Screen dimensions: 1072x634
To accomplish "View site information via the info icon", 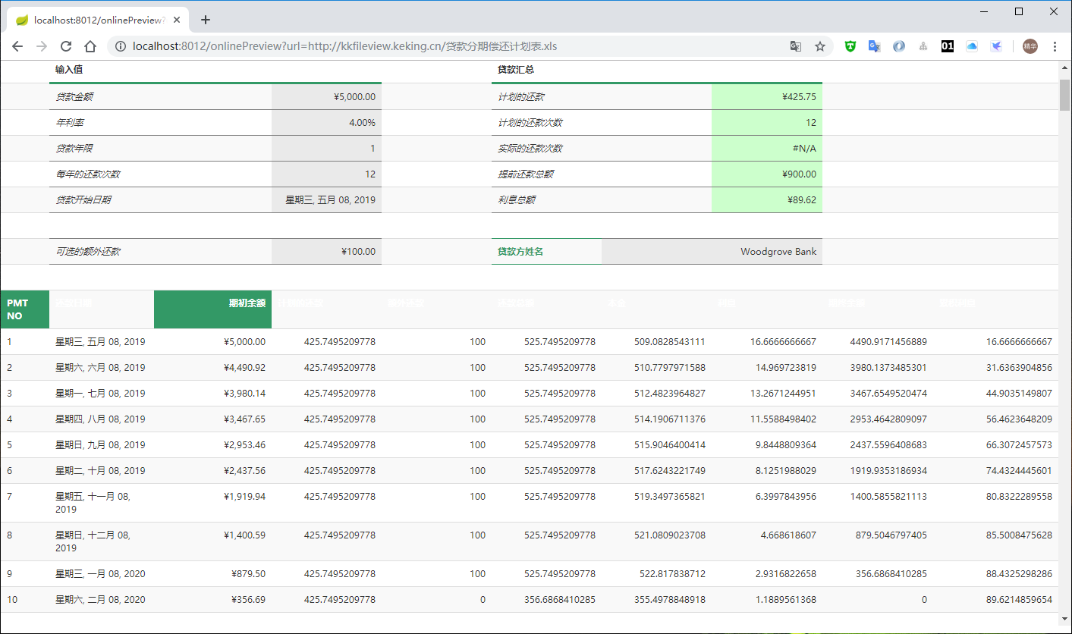I will click(x=121, y=46).
